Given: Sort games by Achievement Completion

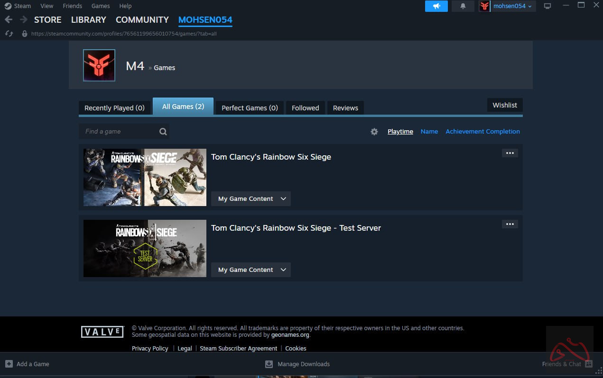Looking at the screenshot, I should (482, 132).
